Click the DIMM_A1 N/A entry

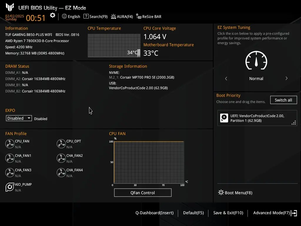tap(17, 73)
